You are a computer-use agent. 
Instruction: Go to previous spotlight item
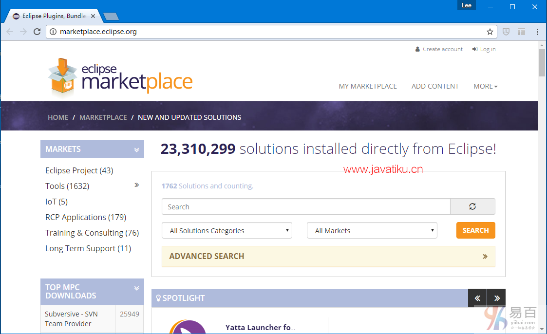point(477,298)
